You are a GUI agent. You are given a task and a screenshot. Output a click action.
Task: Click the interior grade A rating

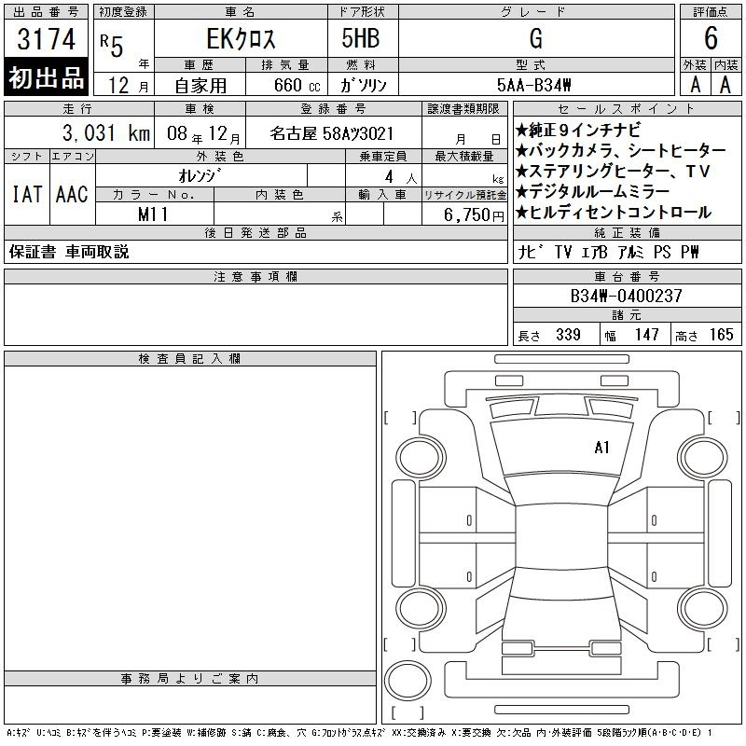click(x=725, y=84)
